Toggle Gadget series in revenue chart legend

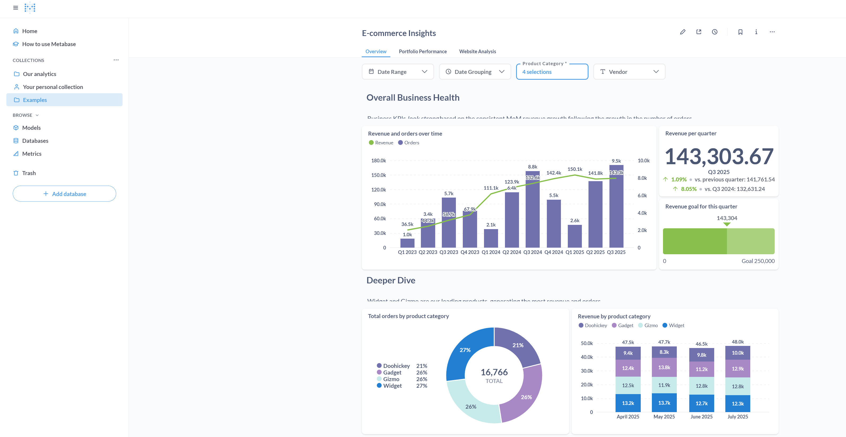[x=622, y=325]
